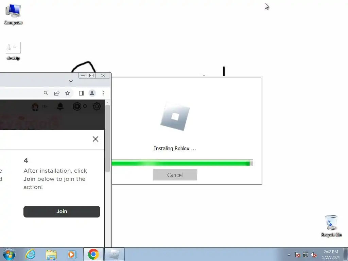The width and height of the screenshot is (348, 261).
Task: Click the Join button on Roblox page
Action: [x=62, y=211]
